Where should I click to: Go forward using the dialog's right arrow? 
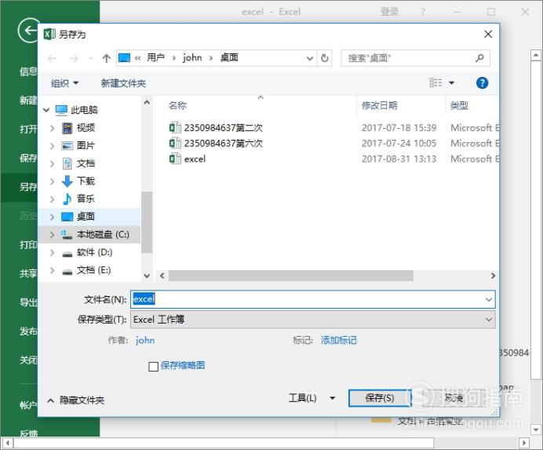[74, 58]
